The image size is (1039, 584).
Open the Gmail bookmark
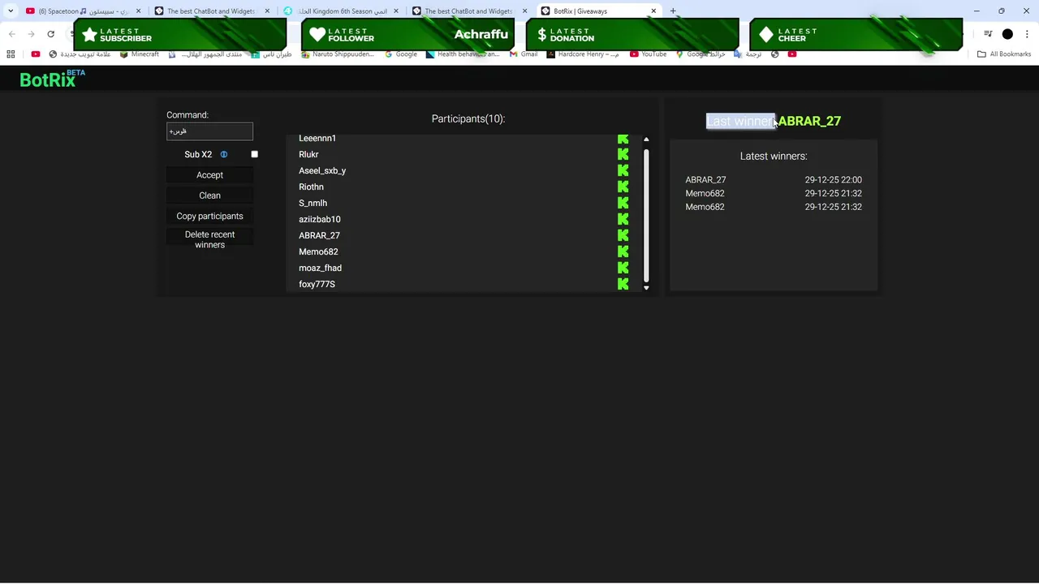tap(523, 54)
